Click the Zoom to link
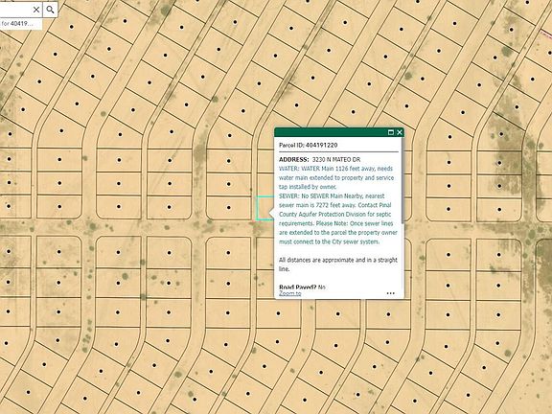The height and width of the screenshot is (414, 552). click(290, 293)
